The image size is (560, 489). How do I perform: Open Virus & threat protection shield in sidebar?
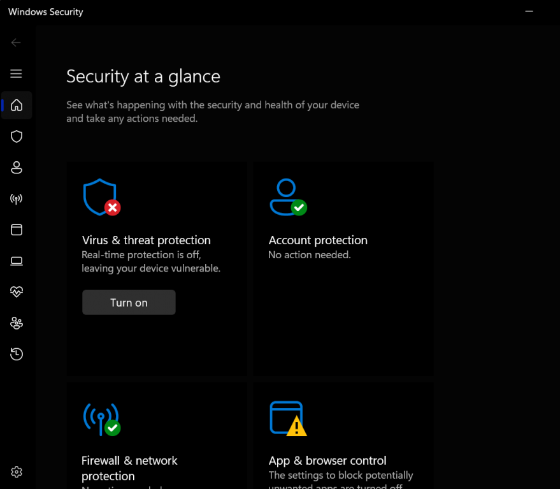[x=17, y=136]
